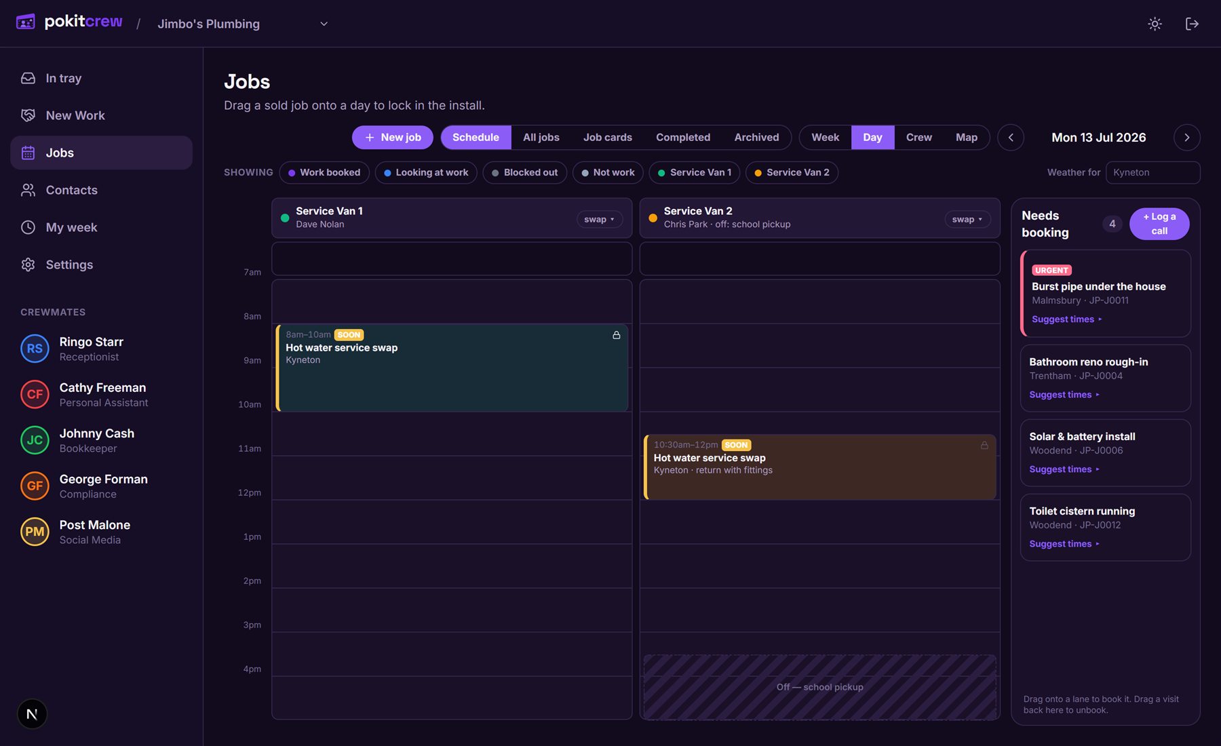This screenshot has width=1221, height=746.
Task: Click the round N badge icon
Action: [32, 714]
